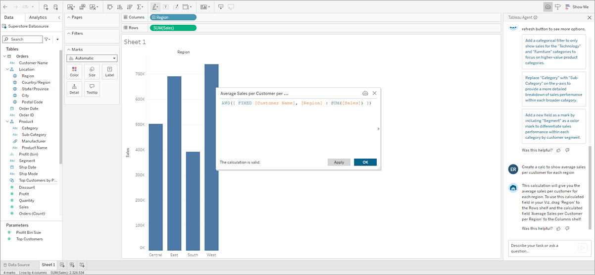Close the calculation editor dialog
Screen dimensions: 595x275
[375, 93]
